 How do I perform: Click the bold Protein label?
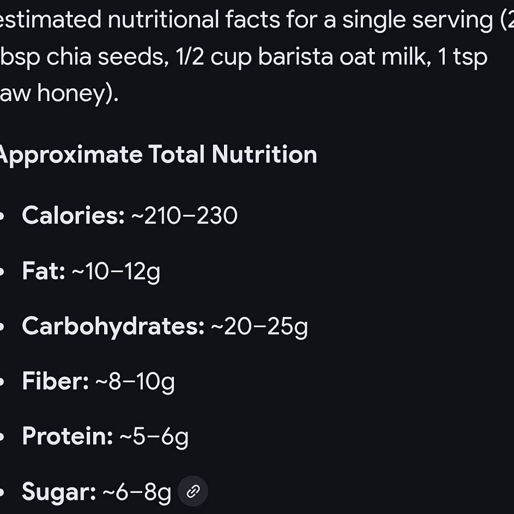point(67,436)
